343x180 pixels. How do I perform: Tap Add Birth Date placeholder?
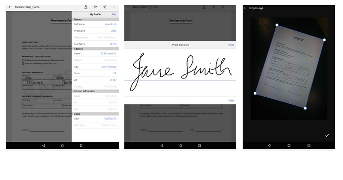coord(109,125)
